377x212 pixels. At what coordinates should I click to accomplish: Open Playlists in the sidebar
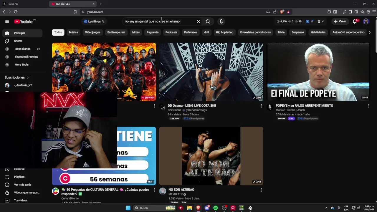coord(22,177)
